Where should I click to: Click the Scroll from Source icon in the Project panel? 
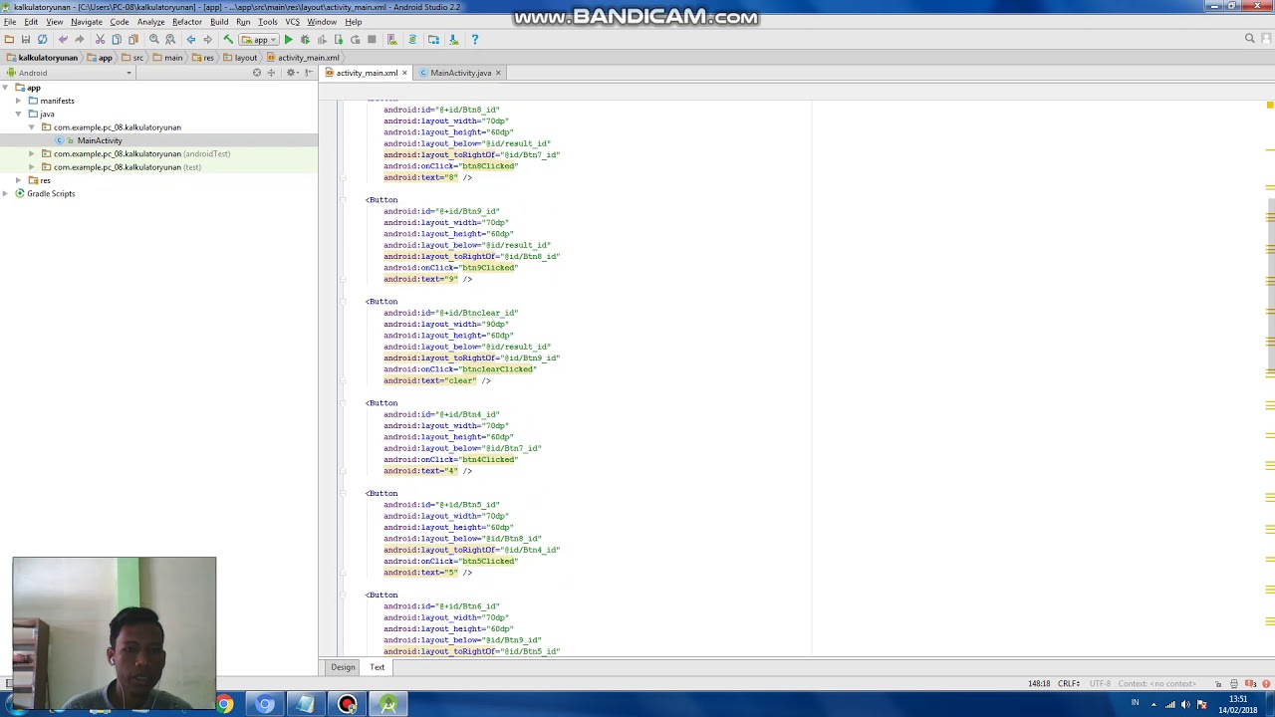tap(257, 73)
